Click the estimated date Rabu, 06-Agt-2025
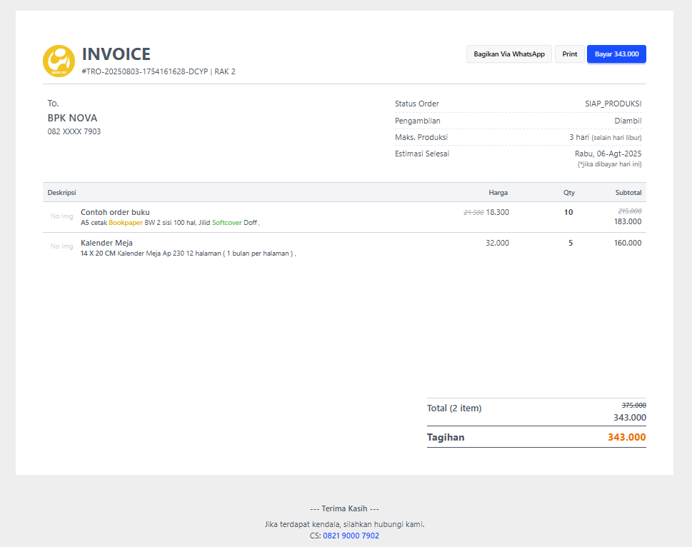The width and height of the screenshot is (692, 547). point(608,154)
